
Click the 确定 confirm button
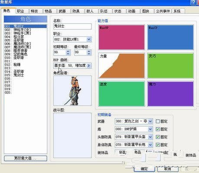(x=144, y=169)
